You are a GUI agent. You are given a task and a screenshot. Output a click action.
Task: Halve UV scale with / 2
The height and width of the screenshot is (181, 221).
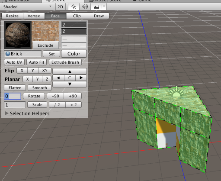[x=57, y=105]
